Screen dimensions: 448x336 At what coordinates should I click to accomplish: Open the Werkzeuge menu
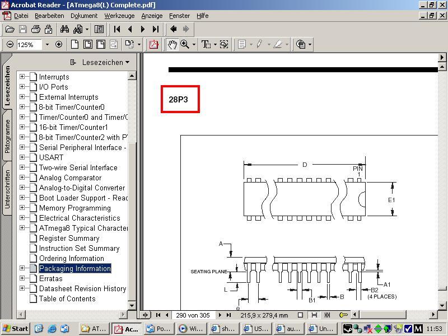point(119,16)
